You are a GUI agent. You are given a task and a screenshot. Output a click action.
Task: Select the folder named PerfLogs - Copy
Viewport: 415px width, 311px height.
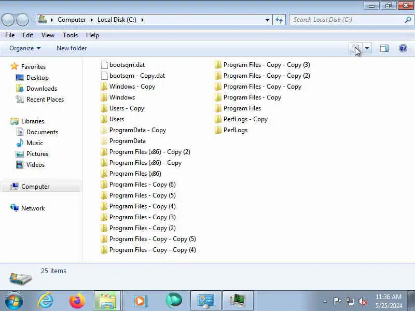(x=245, y=119)
